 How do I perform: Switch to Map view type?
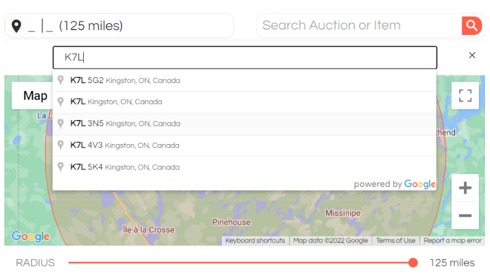(35, 95)
